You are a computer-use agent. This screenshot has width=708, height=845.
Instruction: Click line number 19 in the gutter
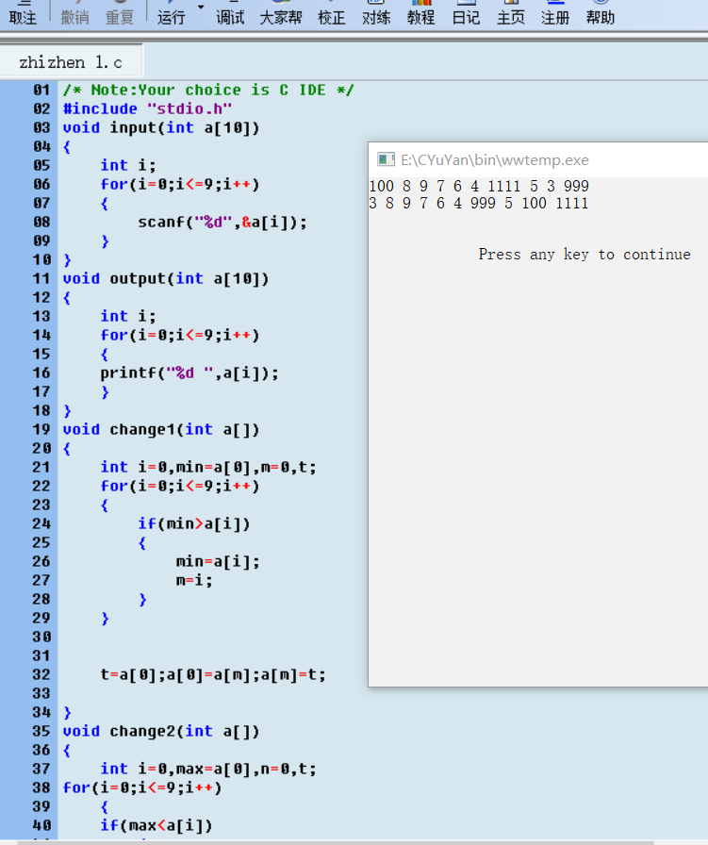pyautogui.click(x=41, y=429)
